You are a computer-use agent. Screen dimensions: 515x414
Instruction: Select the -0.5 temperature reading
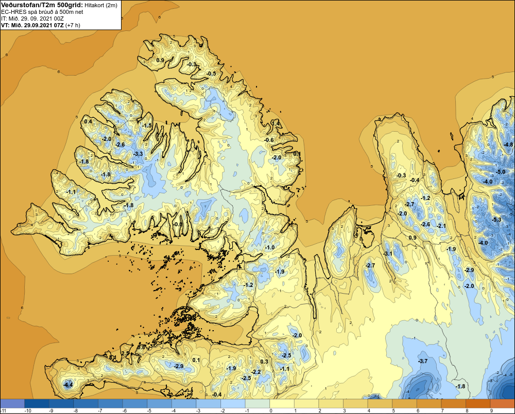tap(212, 74)
